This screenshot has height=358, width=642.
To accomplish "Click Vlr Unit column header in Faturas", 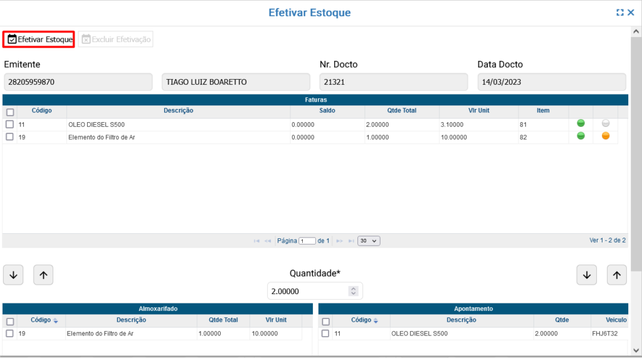I will pos(479,111).
